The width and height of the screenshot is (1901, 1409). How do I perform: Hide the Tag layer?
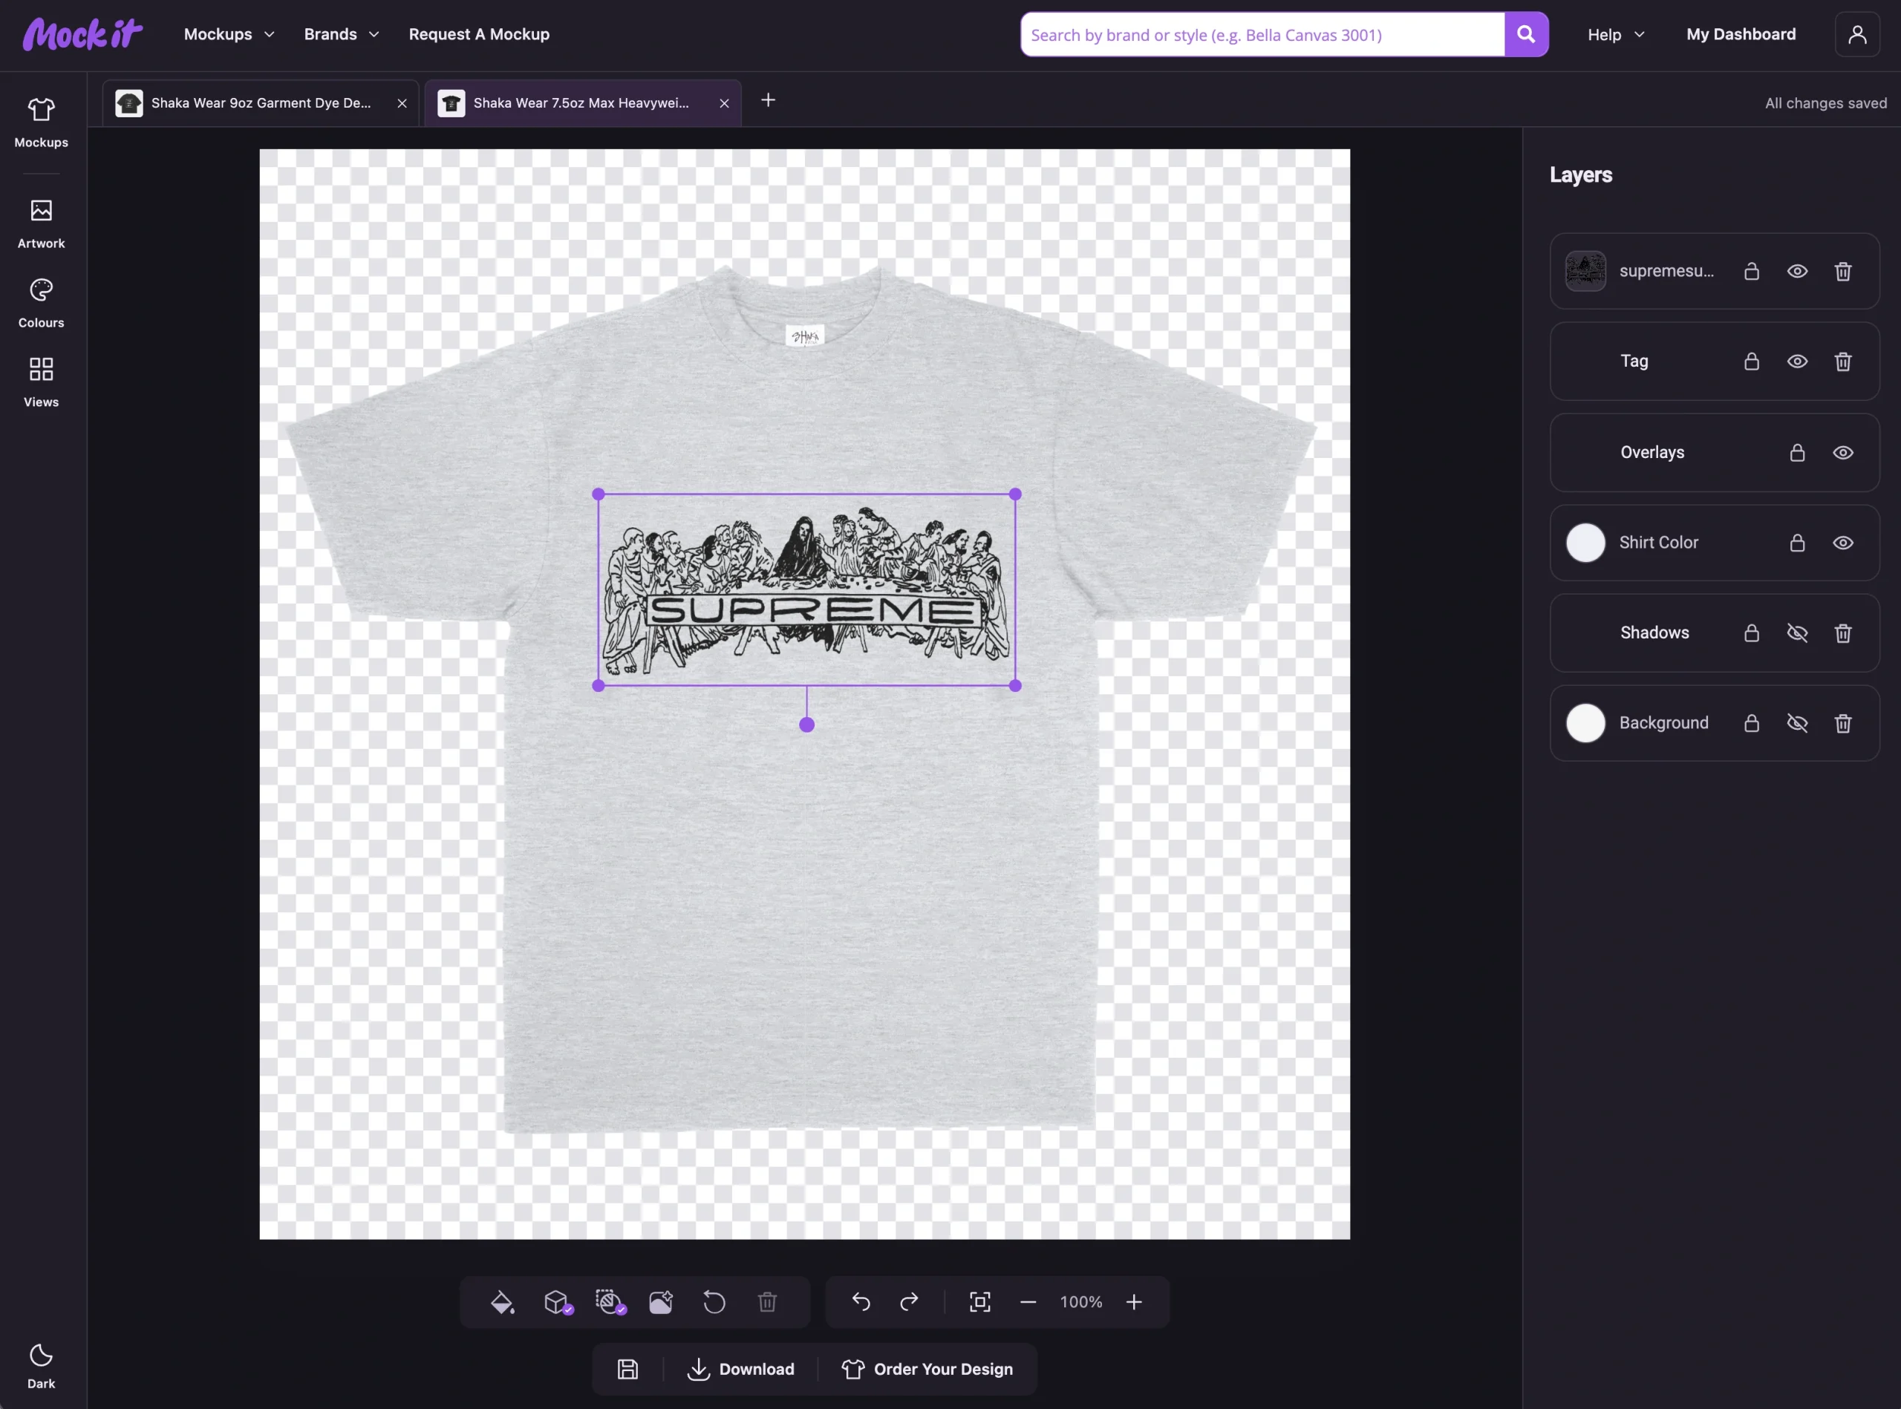coord(1797,362)
